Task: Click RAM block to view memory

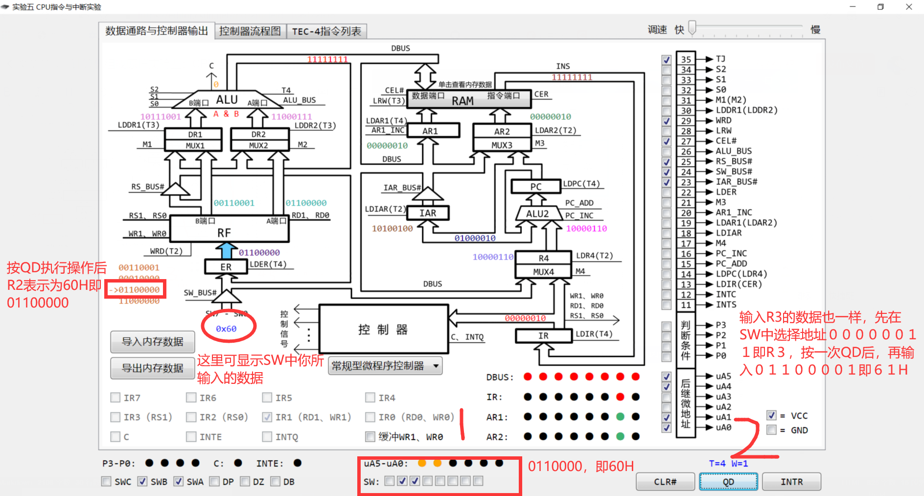Action: coord(469,99)
